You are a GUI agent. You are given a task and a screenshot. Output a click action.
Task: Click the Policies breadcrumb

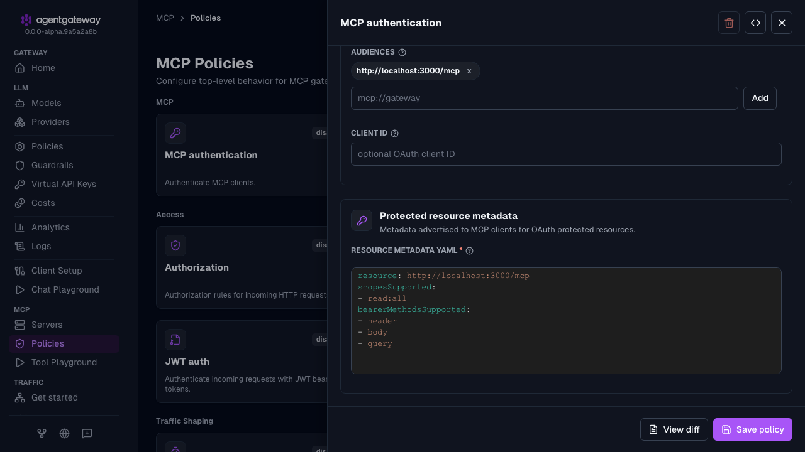(x=206, y=18)
